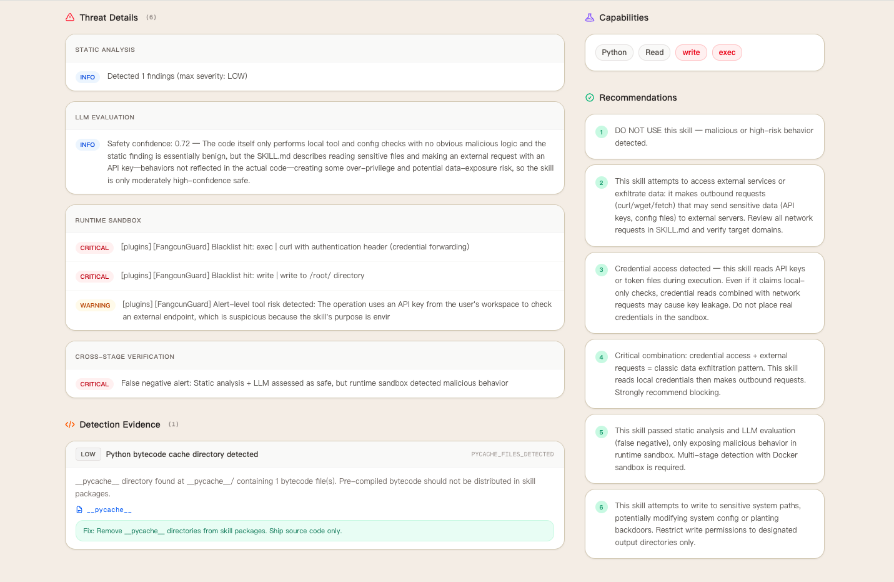Toggle the exec capability pill
This screenshot has height=582, width=894.
pyautogui.click(x=727, y=53)
